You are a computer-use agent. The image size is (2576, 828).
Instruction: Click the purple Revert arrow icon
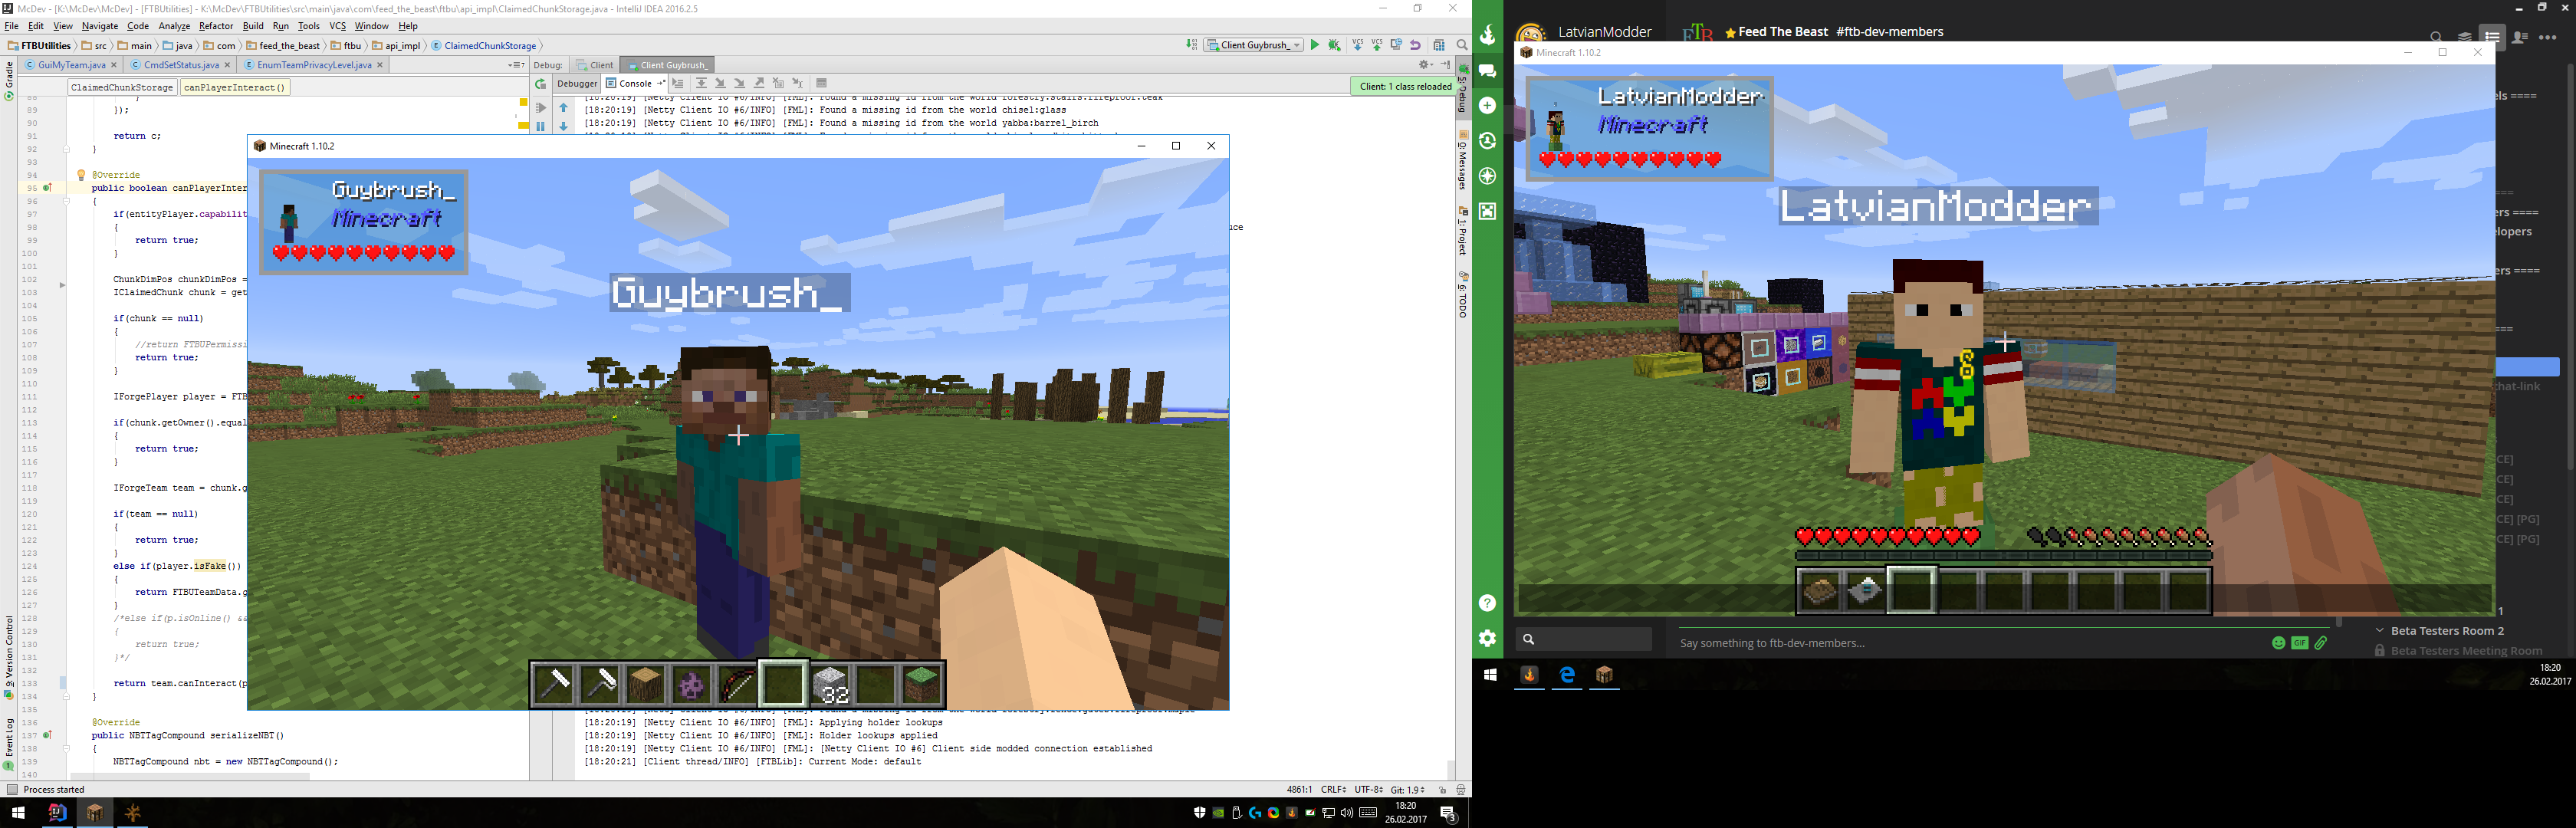pyautogui.click(x=1415, y=45)
